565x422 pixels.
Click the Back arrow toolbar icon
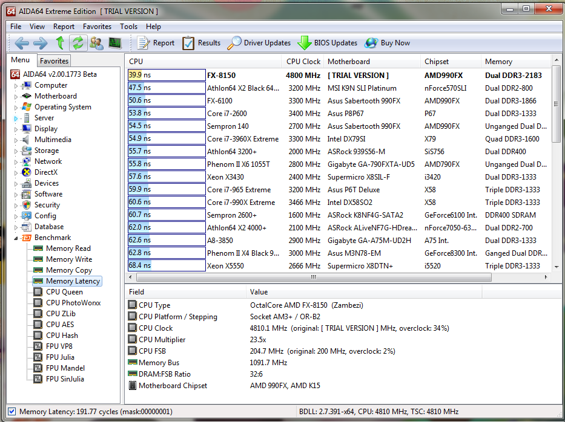(22, 43)
